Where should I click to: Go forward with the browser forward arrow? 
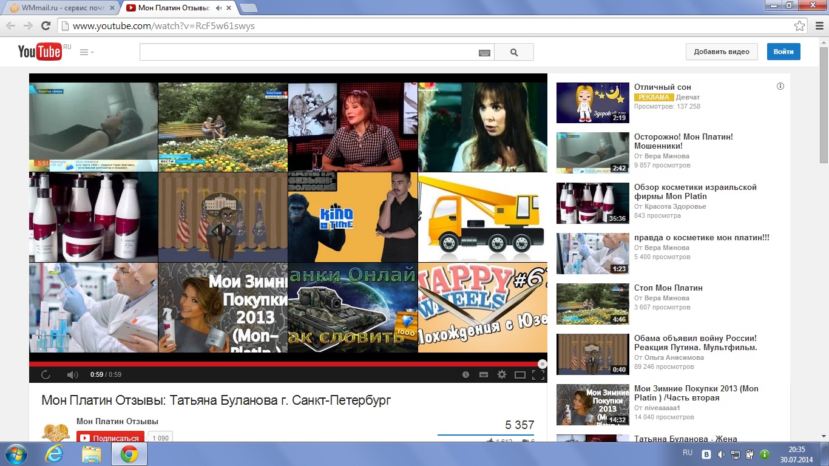point(28,26)
